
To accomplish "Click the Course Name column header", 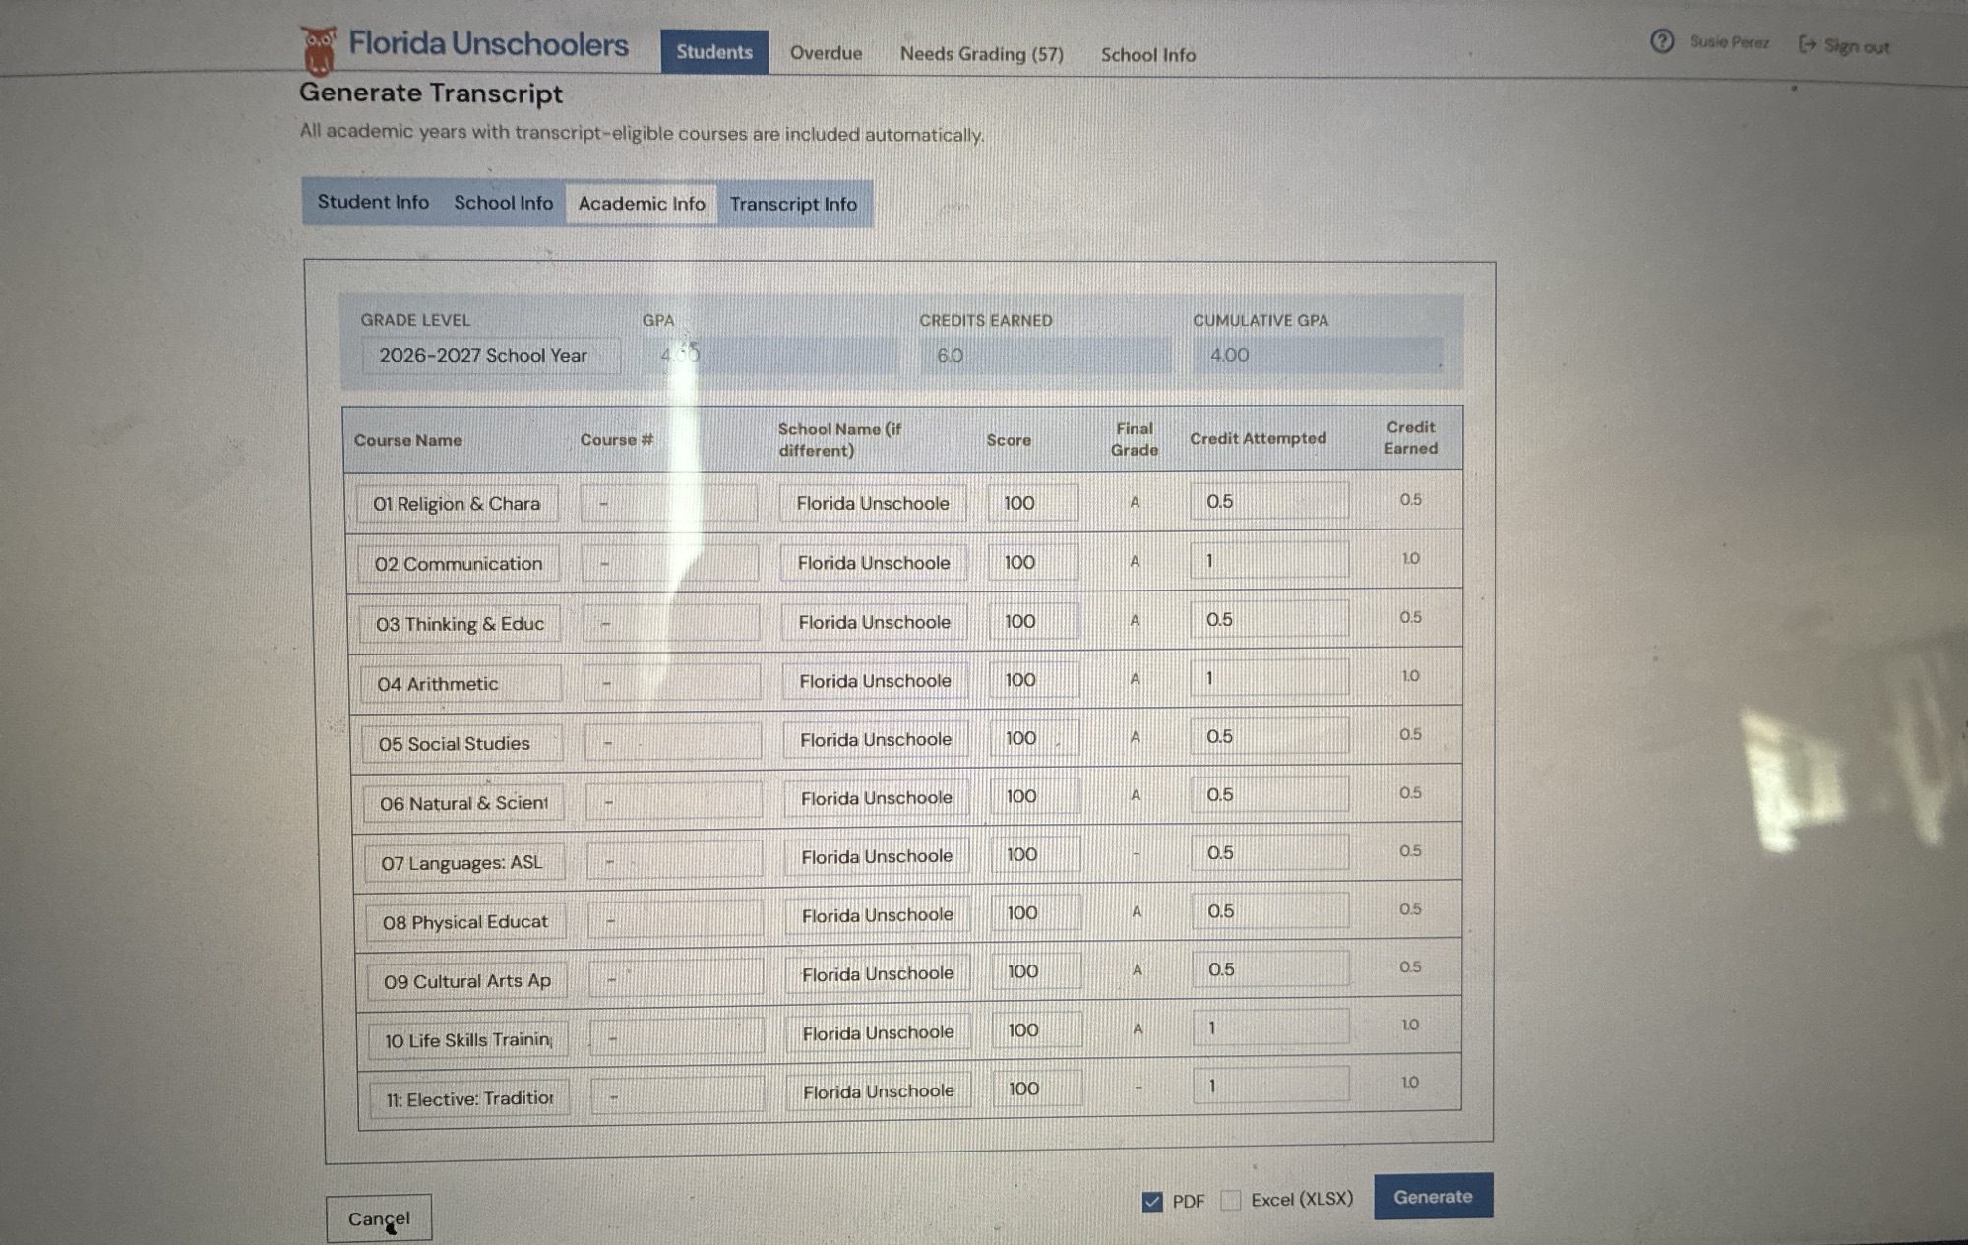I will (407, 440).
